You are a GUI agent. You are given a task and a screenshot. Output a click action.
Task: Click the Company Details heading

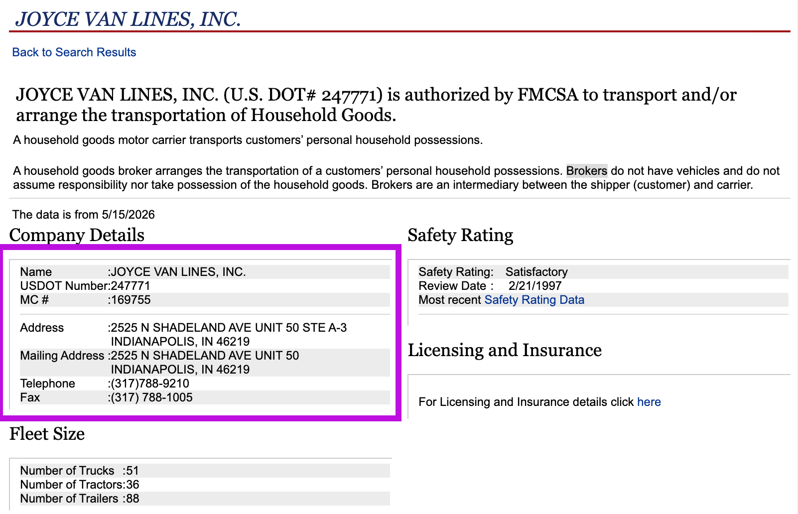[x=77, y=235]
